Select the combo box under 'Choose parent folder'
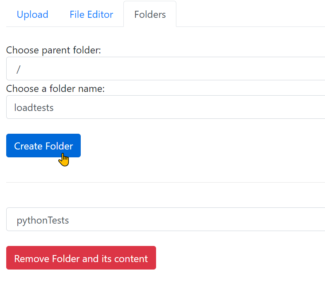The width and height of the screenshot is (325, 289). pos(166,69)
